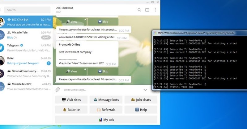Open the three-dot chat options menu
247x129 pixels.
coord(155,10)
